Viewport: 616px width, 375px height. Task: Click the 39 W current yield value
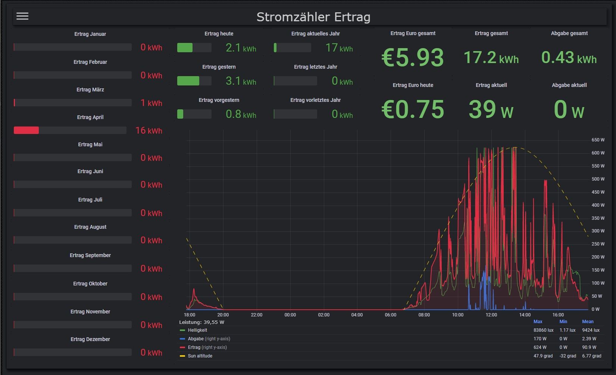pyautogui.click(x=491, y=110)
